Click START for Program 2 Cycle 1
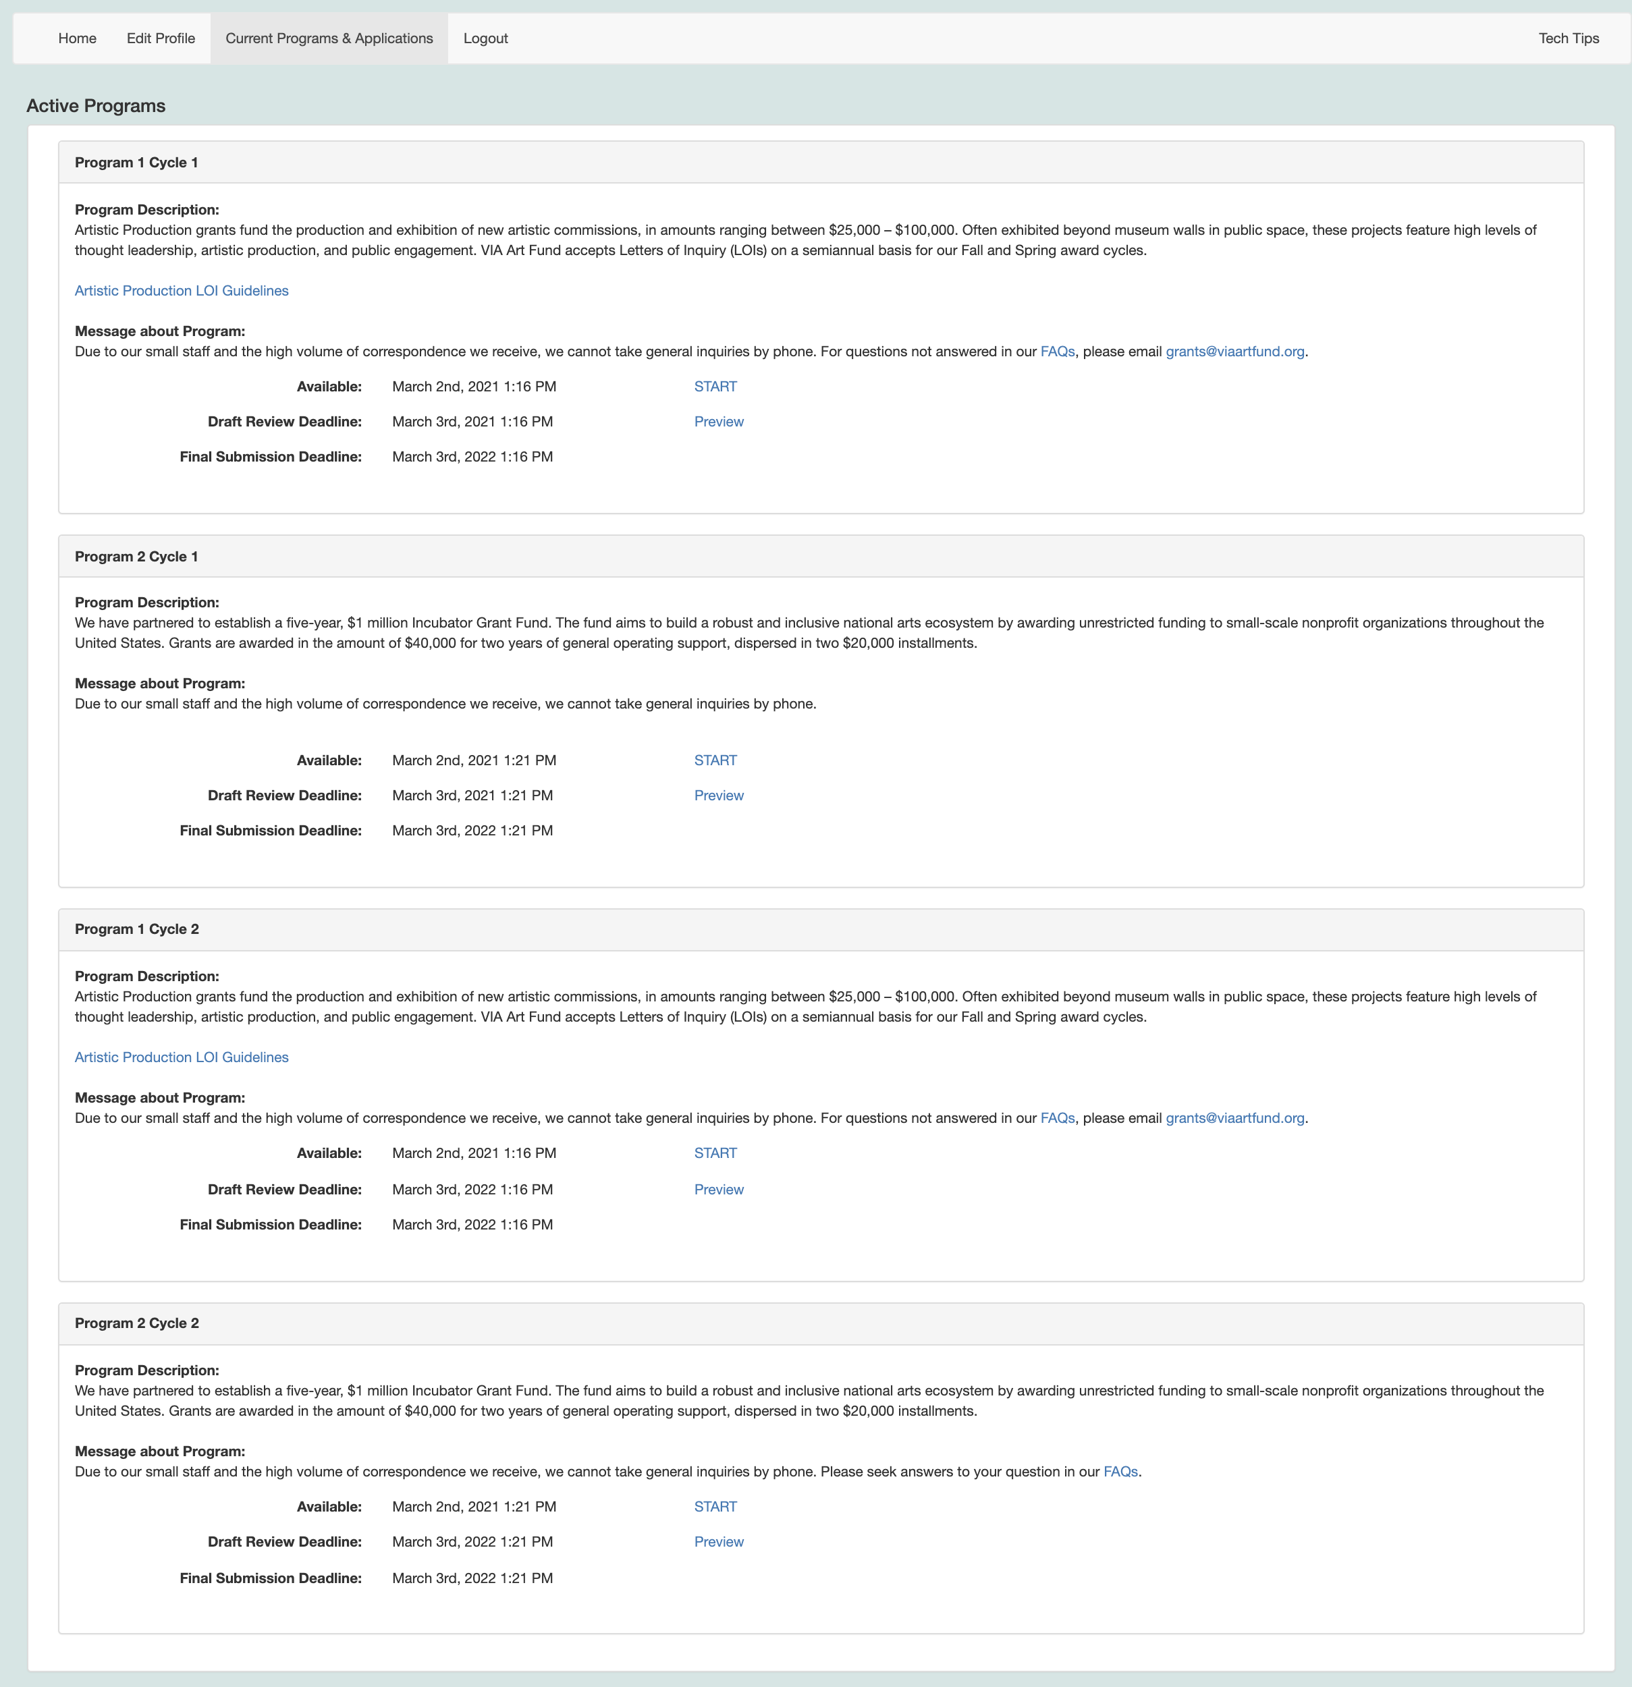 (x=715, y=761)
